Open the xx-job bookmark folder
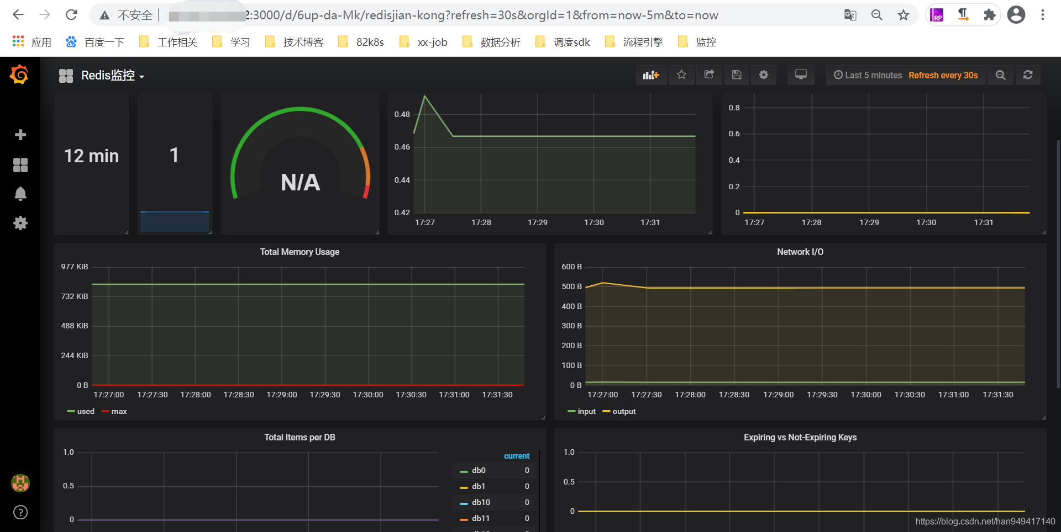 [x=423, y=42]
